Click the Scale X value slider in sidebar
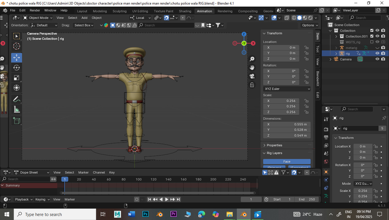Viewport: 389px width, 220px height. coord(281,101)
